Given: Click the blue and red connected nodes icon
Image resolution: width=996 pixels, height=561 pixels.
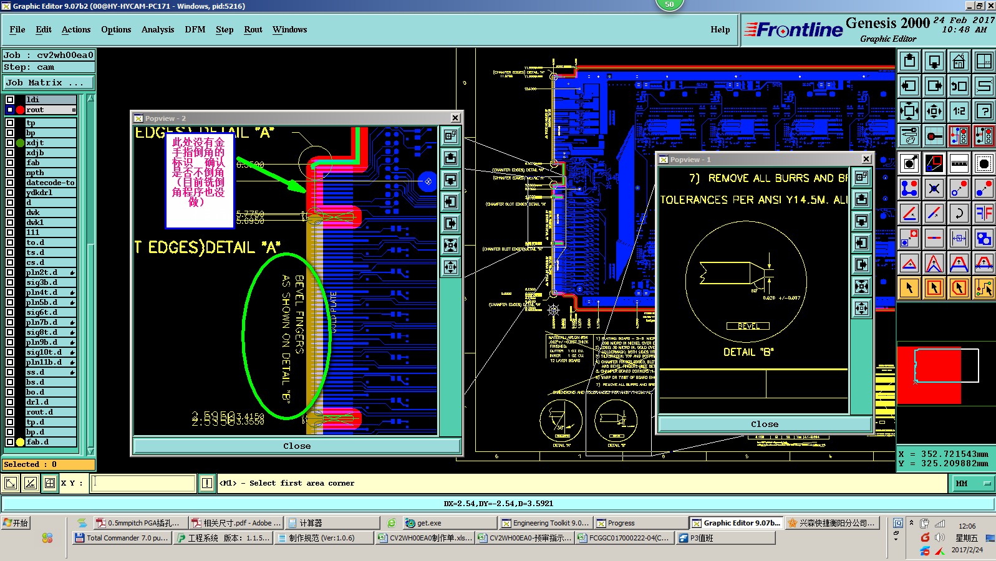Looking at the screenshot, I should click(x=909, y=188).
